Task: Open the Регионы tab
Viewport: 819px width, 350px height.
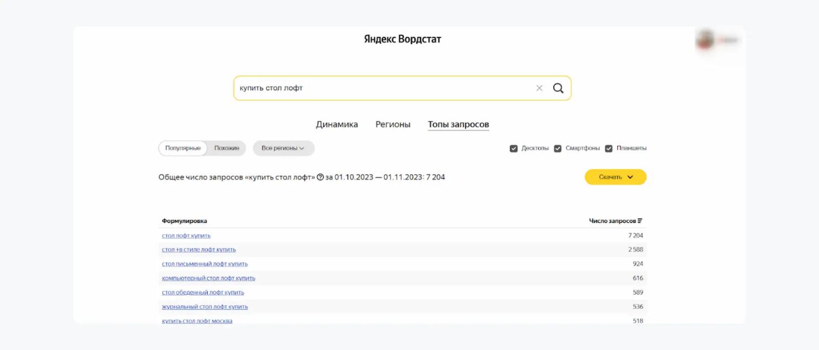Action: (392, 124)
